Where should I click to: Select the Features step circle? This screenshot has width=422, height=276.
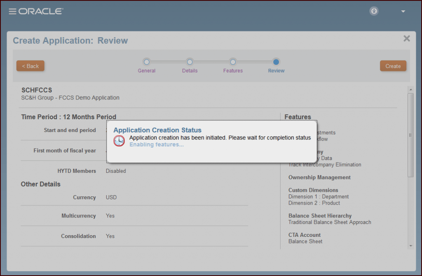[x=233, y=62]
